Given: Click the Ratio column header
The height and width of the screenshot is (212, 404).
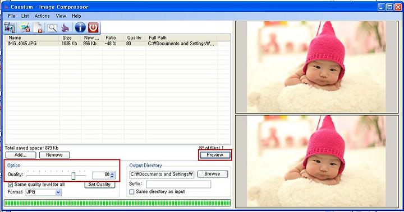Looking at the screenshot, I should pyautogui.click(x=113, y=38).
